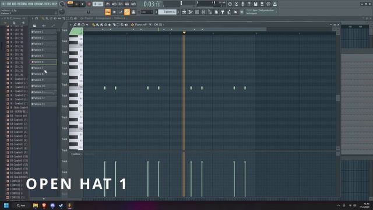Toggle the Pat/Song mode switch
Screen dimensions: 373x210
tap(70, 2)
